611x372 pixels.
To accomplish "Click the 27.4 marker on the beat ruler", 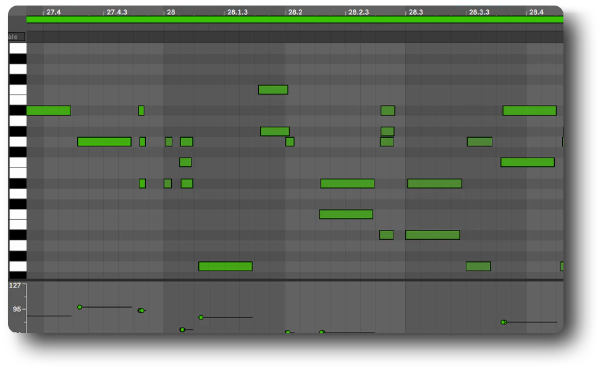I will 53,12.
